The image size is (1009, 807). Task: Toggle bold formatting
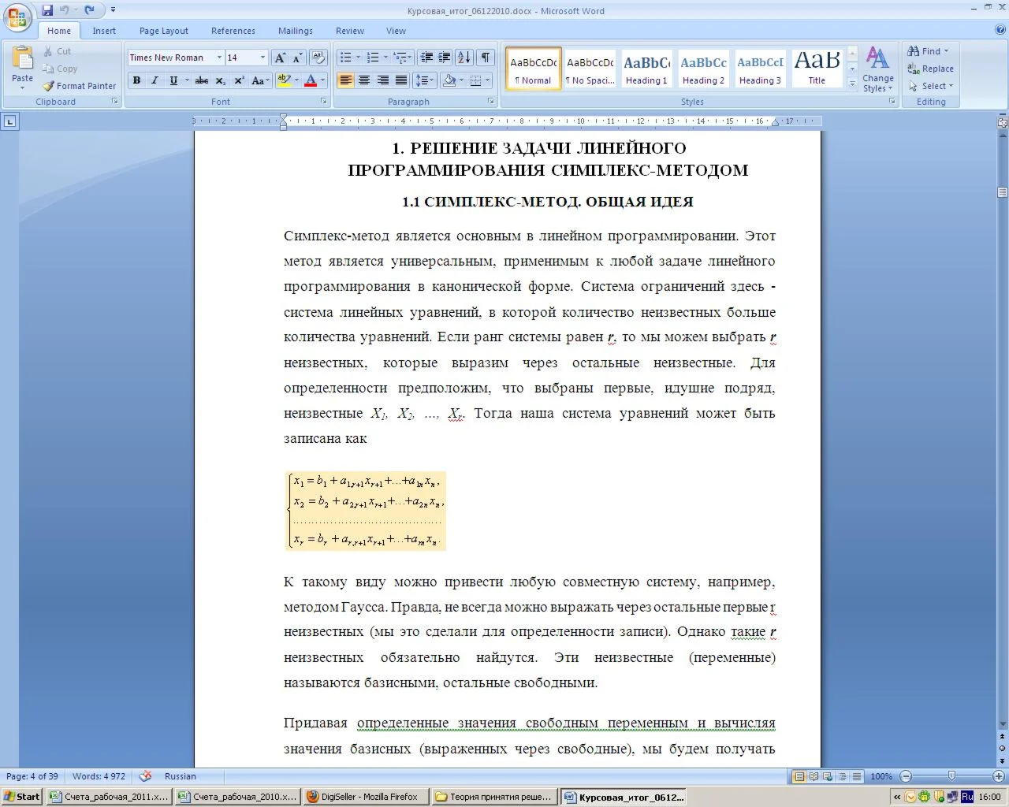point(137,80)
